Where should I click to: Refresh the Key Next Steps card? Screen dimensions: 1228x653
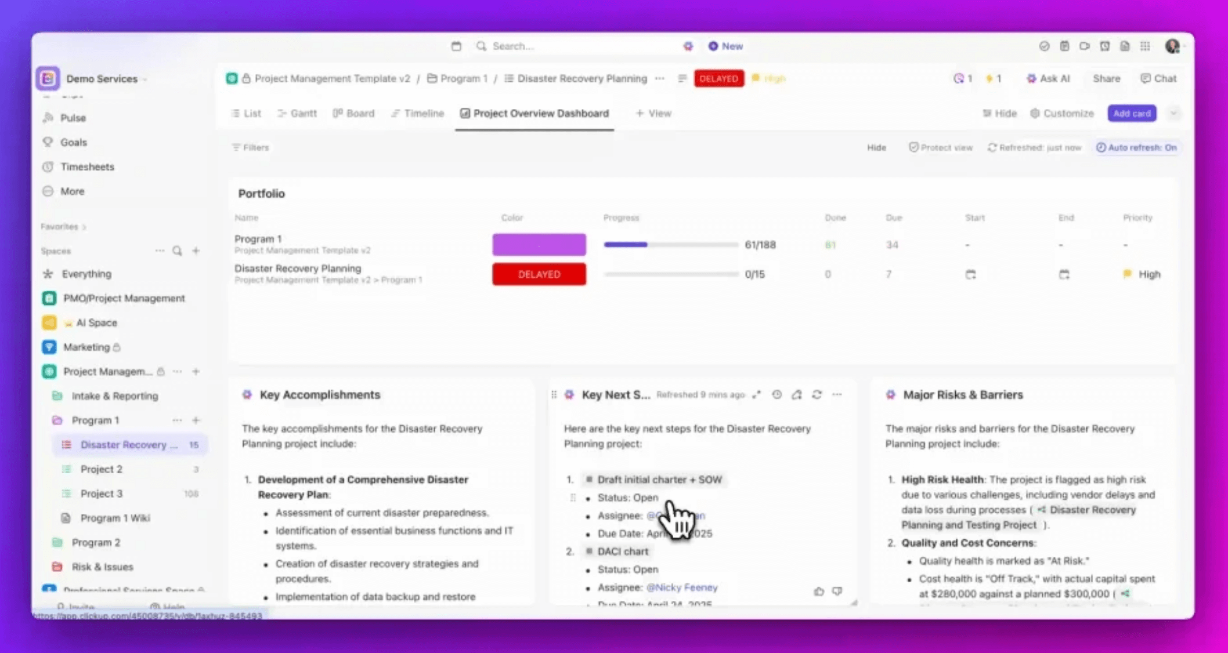tap(817, 394)
